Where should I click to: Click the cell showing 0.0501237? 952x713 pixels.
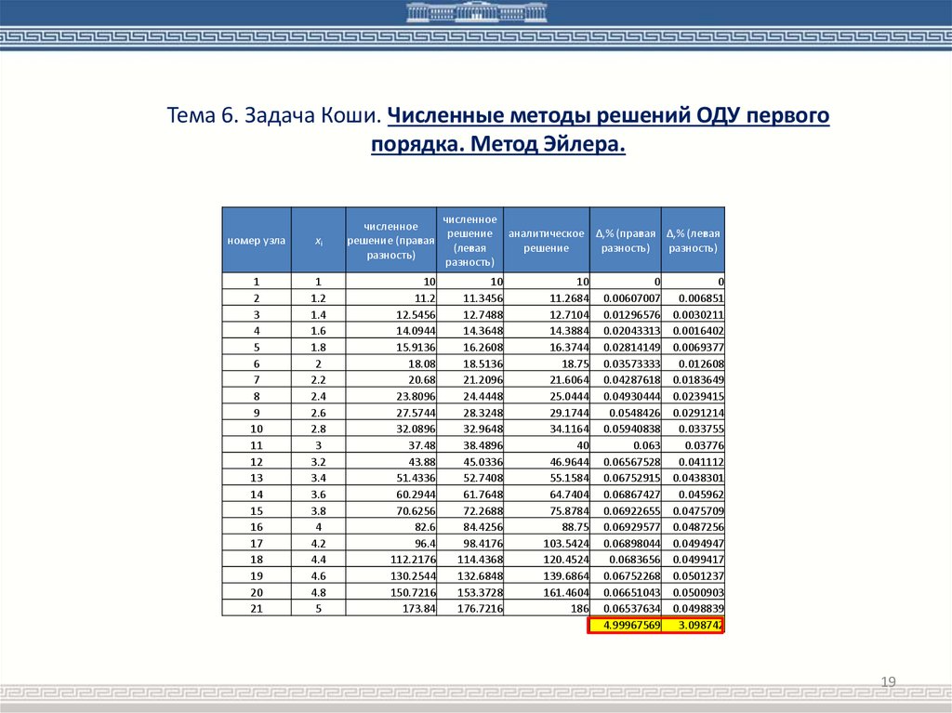[x=693, y=575]
